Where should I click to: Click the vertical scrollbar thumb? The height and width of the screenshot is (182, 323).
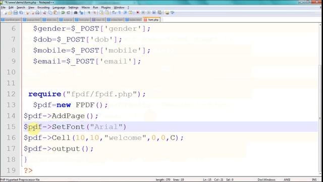(320, 118)
